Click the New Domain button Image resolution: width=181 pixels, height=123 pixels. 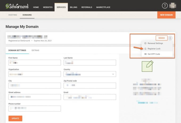(x=166, y=15)
